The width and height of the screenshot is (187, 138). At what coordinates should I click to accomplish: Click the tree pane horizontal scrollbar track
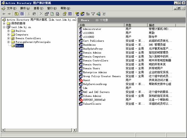tap(38, 130)
